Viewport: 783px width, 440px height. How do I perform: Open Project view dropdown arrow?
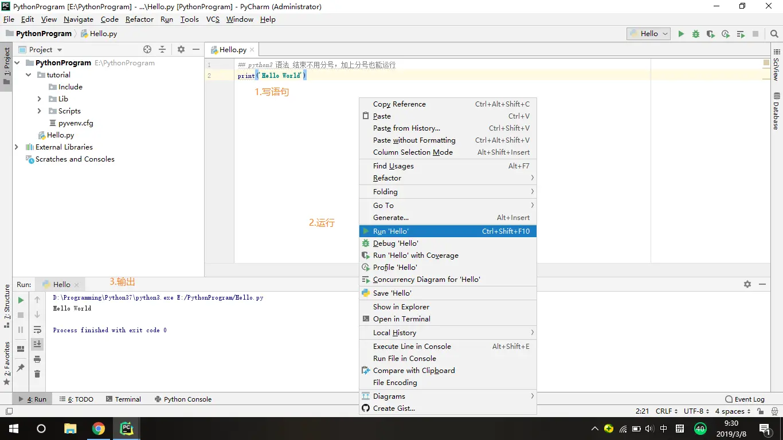click(x=60, y=50)
